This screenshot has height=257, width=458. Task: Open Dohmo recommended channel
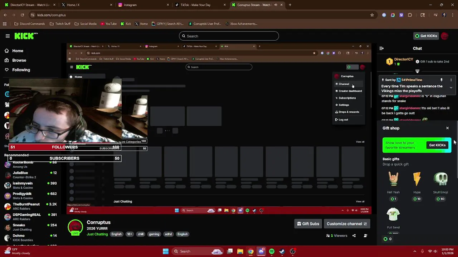30,238
